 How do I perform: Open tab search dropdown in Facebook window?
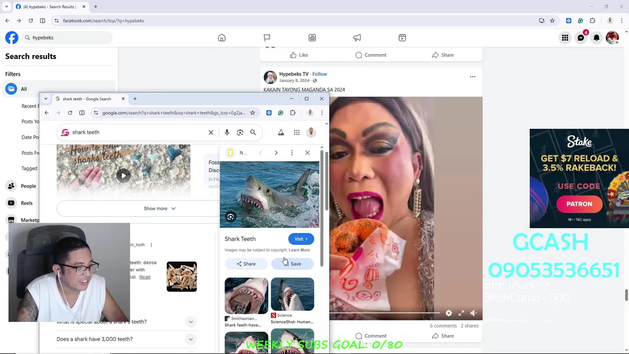point(6,7)
